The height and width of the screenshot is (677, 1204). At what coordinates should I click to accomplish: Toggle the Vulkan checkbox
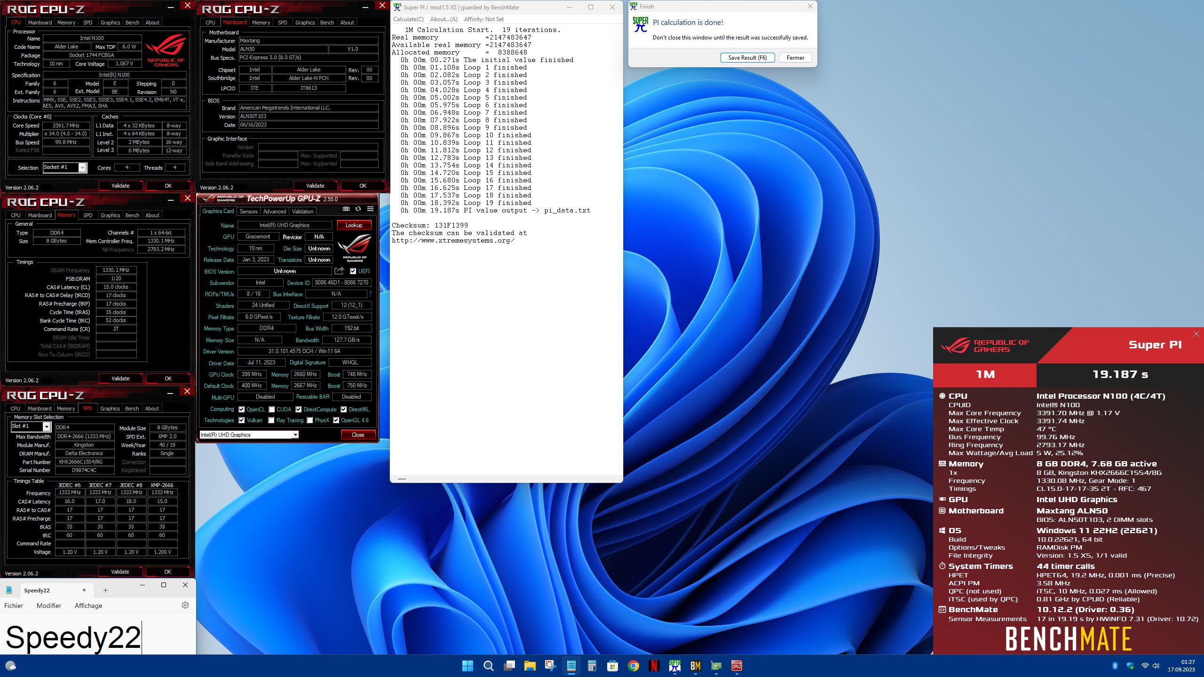(241, 420)
